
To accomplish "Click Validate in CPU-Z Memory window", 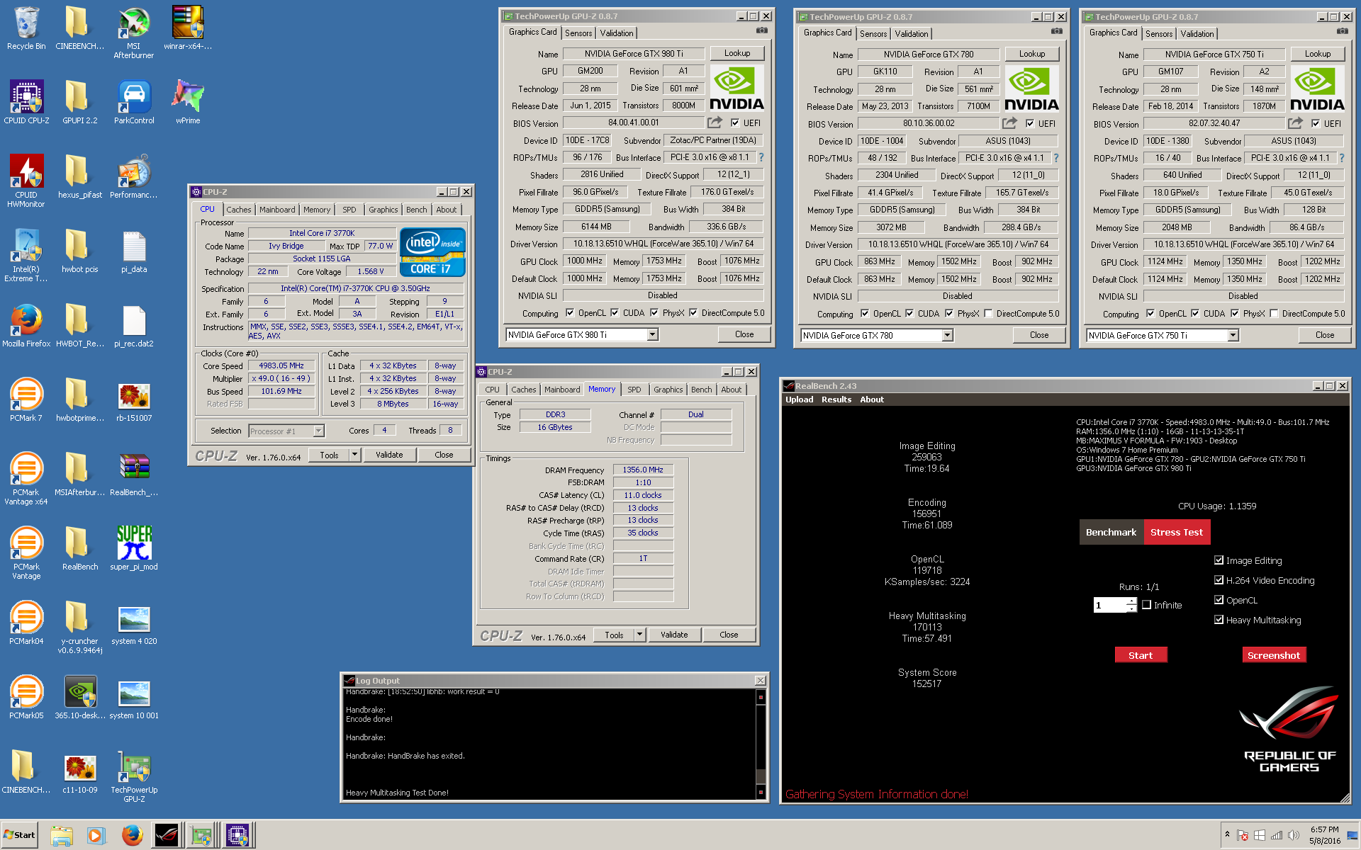I will [x=674, y=635].
